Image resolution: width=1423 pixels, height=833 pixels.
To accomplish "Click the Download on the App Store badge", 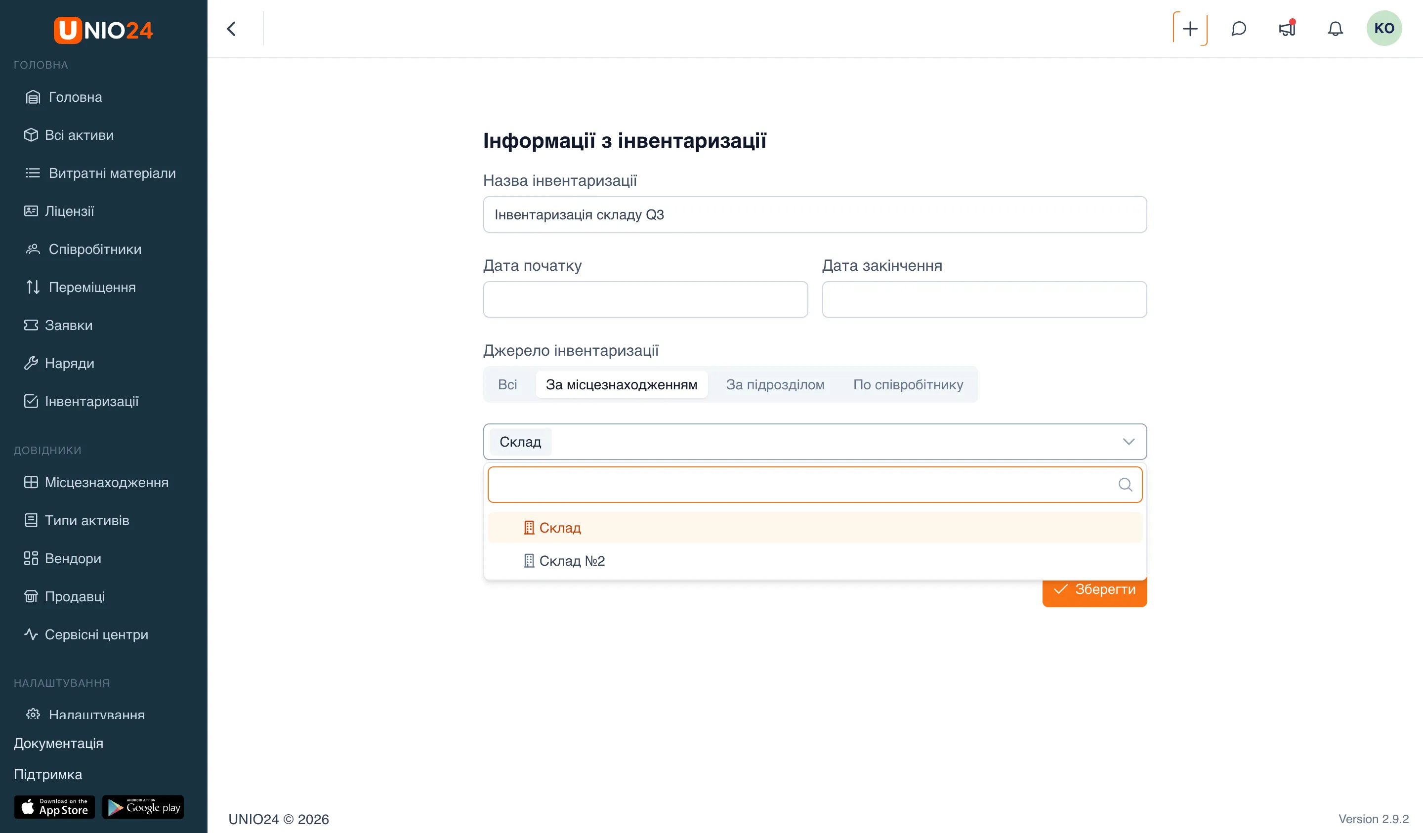I will [x=55, y=807].
